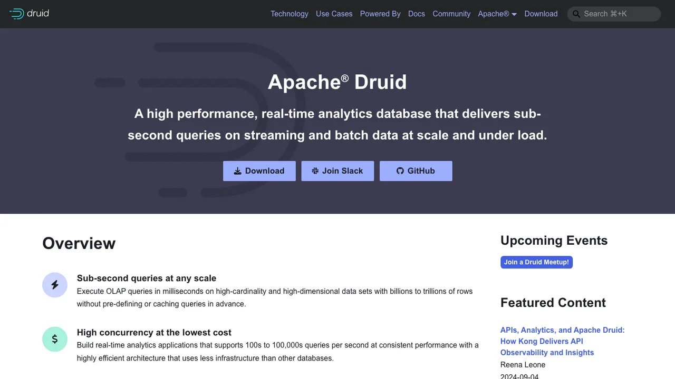Open the GitHub button

(416, 171)
